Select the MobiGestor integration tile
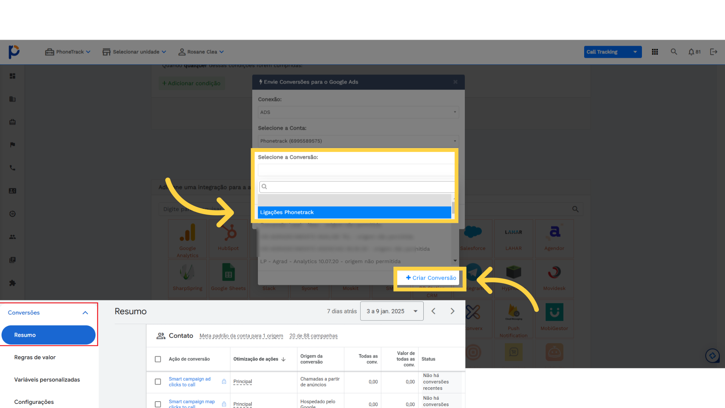Viewport: 725px width, 408px height. [x=554, y=319]
